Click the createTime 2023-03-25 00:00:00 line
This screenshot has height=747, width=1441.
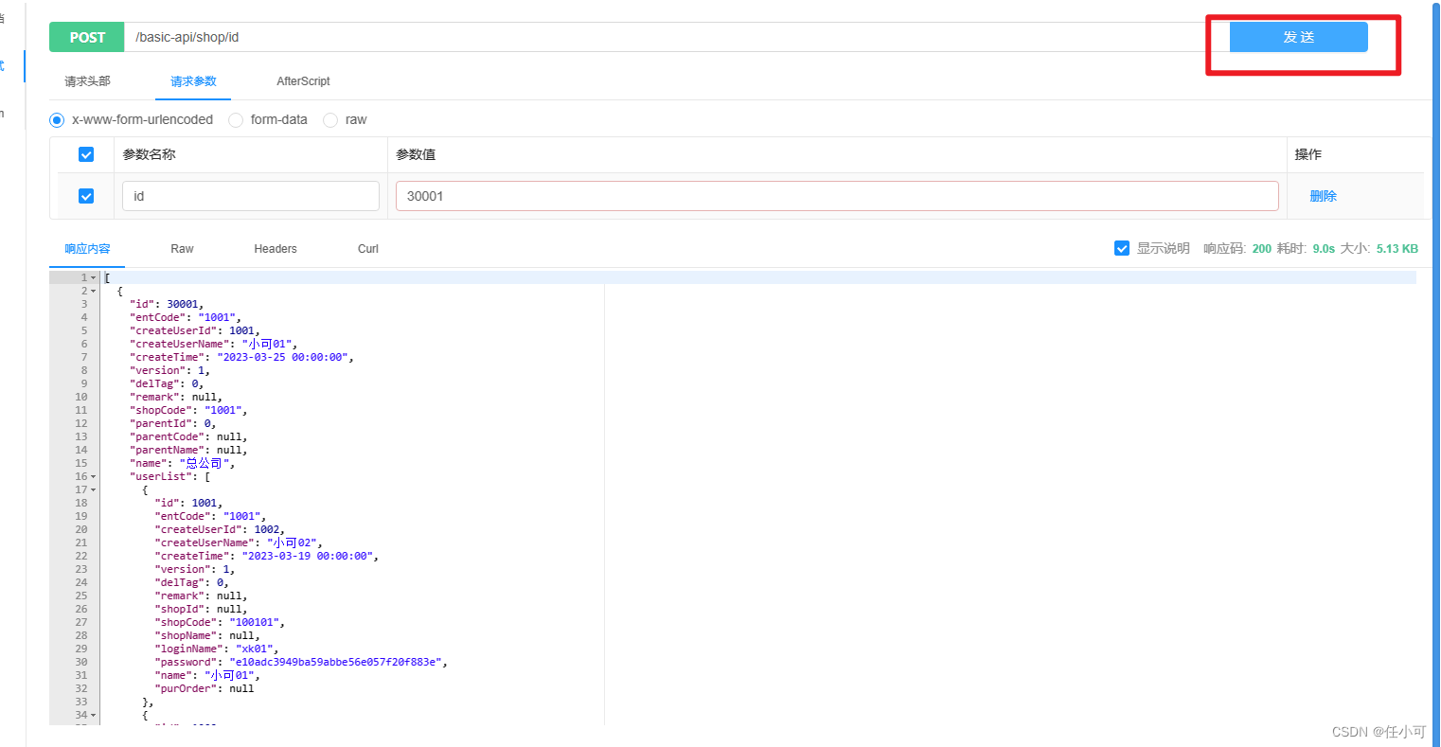[x=241, y=358]
